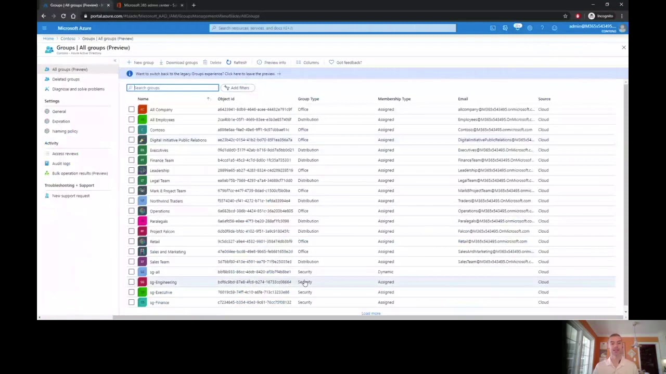Open the sg-Executive group
The image size is (666, 374).
[x=161, y=292]
